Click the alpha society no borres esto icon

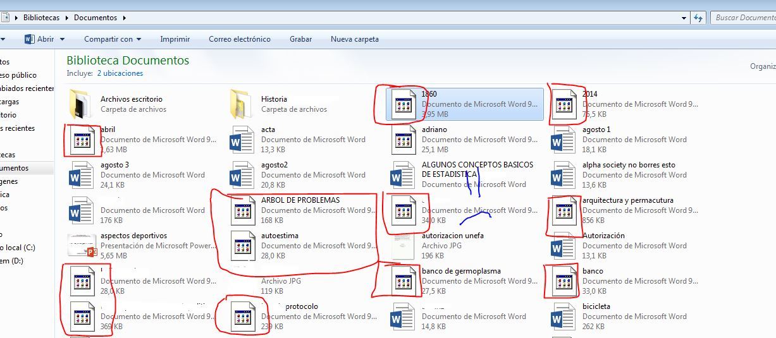pos(562,175)
